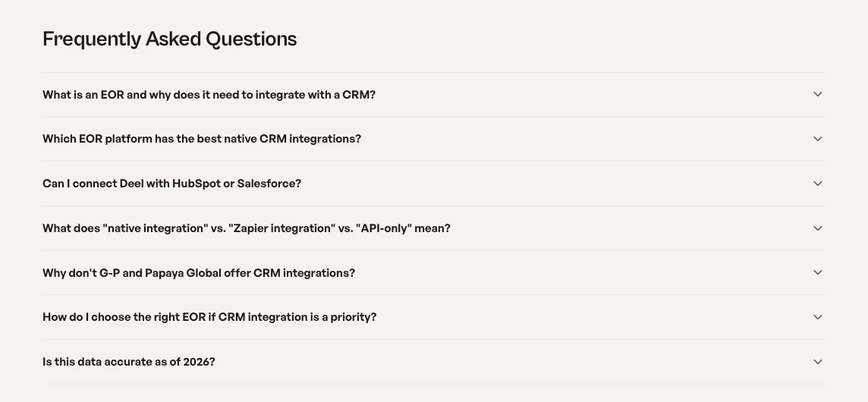The height and width of the screenshot is (402, 868).
Task: Expand chevron for best native CRM integrations question
Action: click(x=818, y=139)
